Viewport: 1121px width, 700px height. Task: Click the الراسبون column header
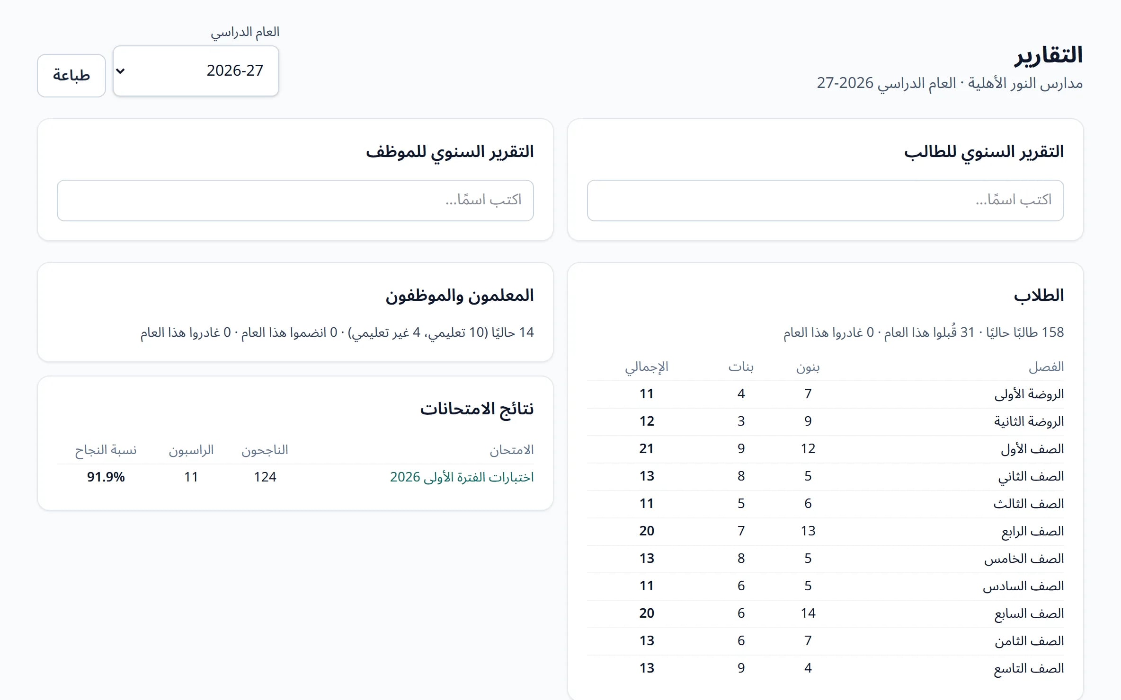click(x=191, y=450)
